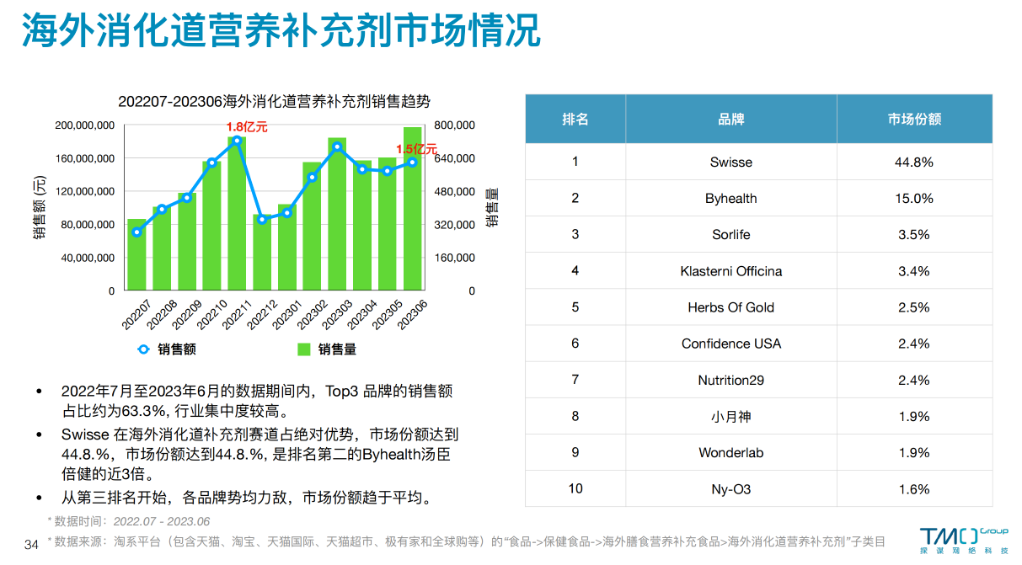Screen dimensions: 1022x565
Task: Click the Sorlife brand cell
Action: pyautogui.click(x=731, y=235)
